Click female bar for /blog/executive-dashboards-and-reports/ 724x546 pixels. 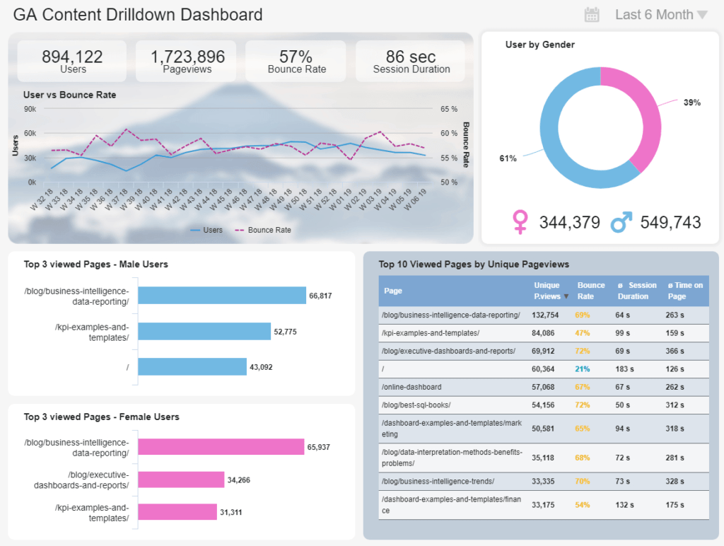181,480
